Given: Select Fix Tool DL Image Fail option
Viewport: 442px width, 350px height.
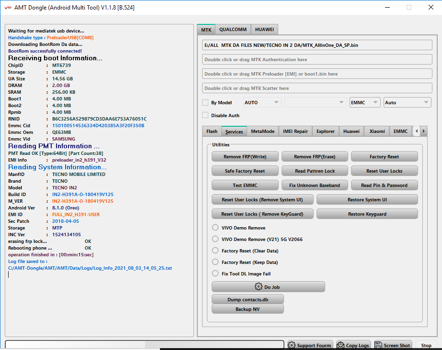Looking at the screenshot, I should [x=215, y=273].
